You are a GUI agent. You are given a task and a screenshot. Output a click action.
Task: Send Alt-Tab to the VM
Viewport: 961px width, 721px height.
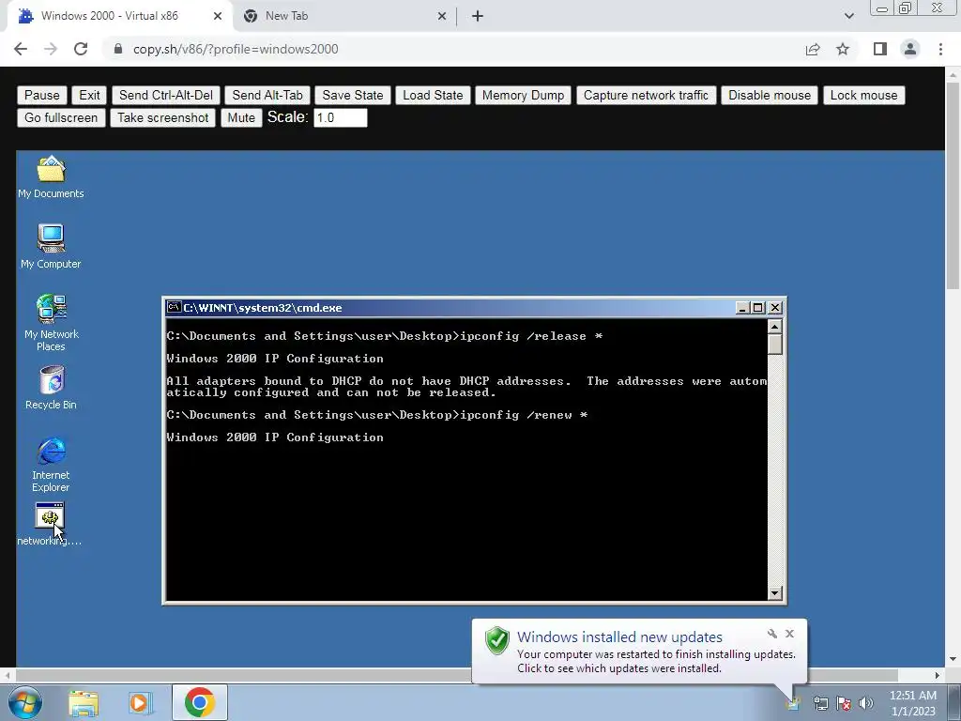pos(267,95)
